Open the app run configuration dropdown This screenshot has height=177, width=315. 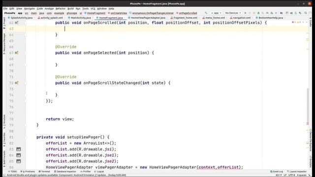pos(216,13)
